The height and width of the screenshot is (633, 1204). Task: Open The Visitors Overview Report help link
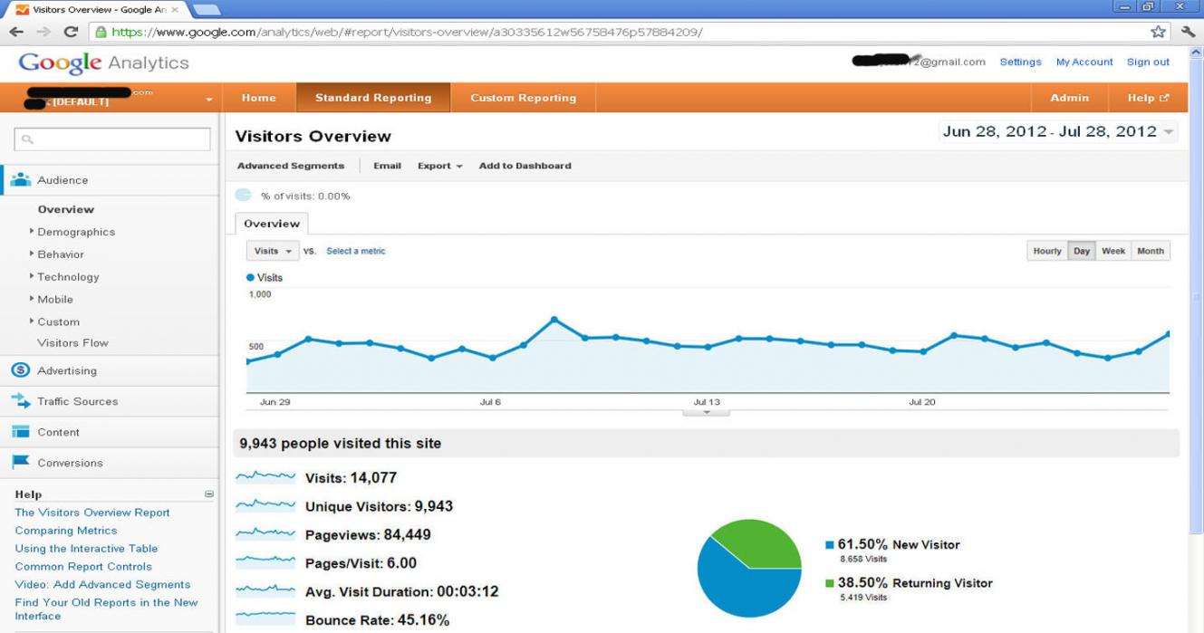tap(92, 513)
